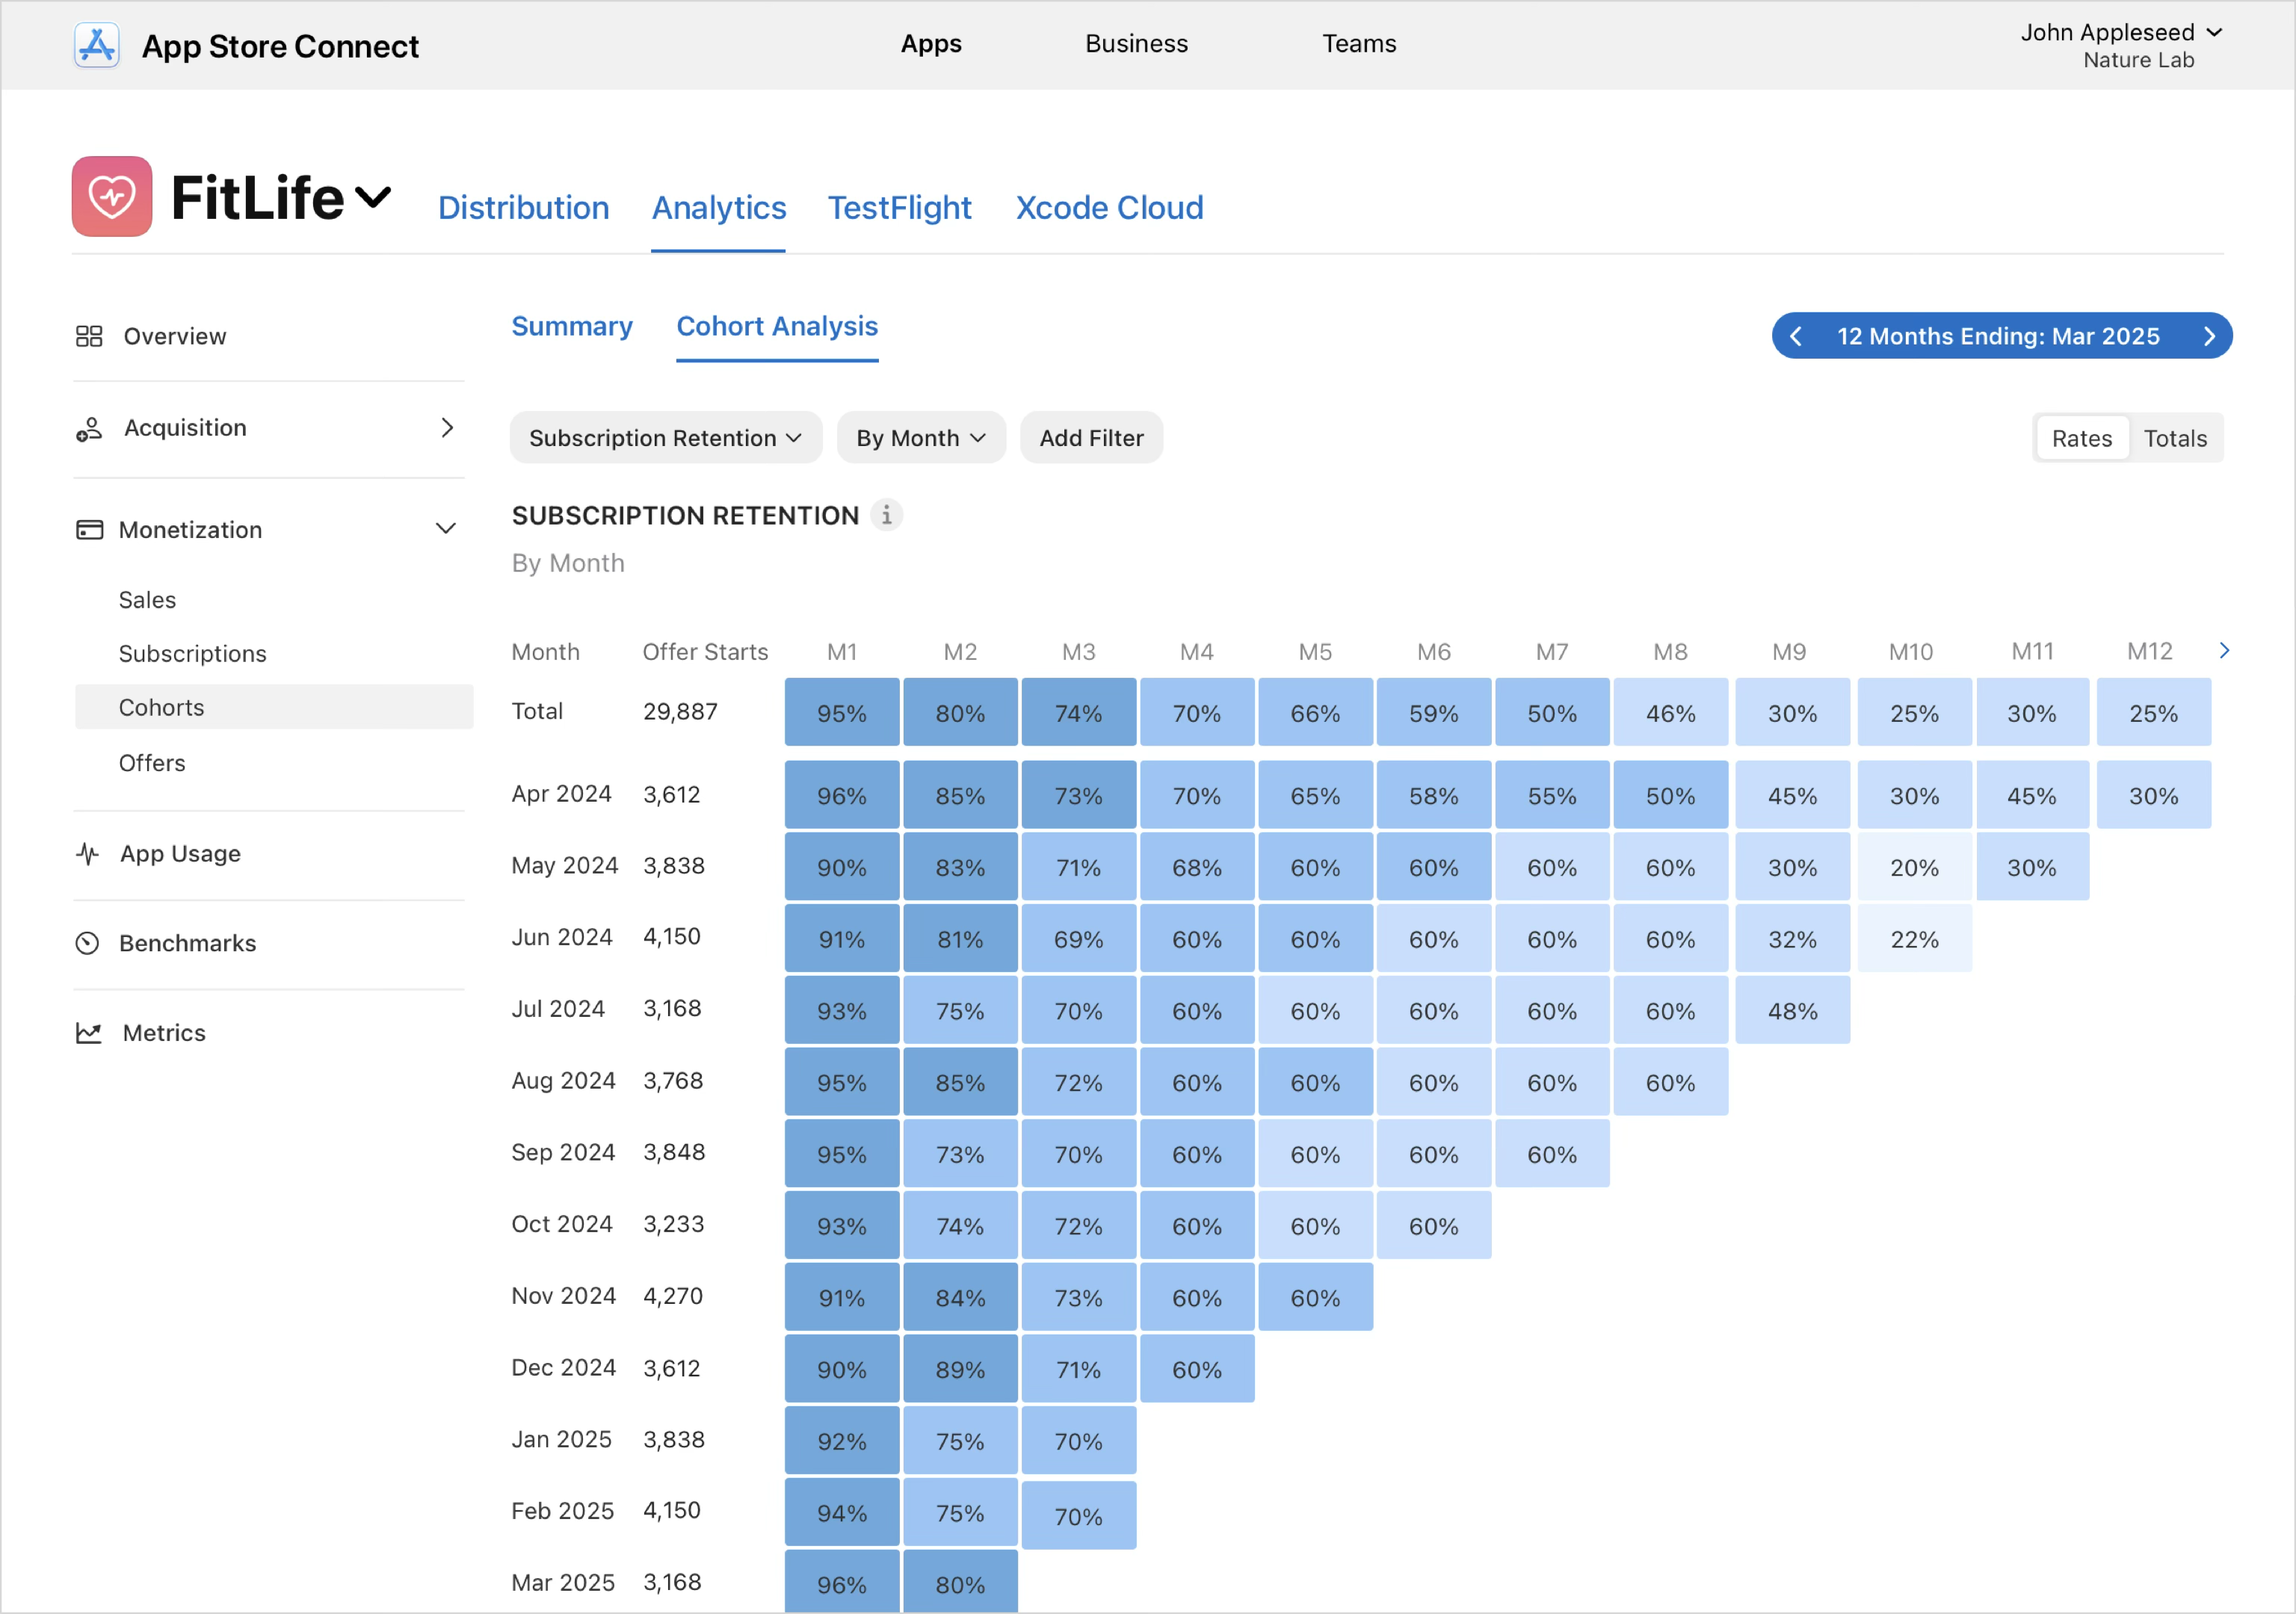Open the Subscription Retention dropdown
2296x1614 pixels.
[665, 438]
